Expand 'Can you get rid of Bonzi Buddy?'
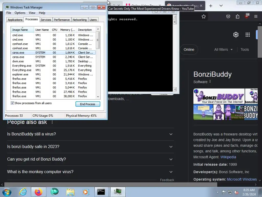This screenshot has height=197, width=262. pos(90,159)
